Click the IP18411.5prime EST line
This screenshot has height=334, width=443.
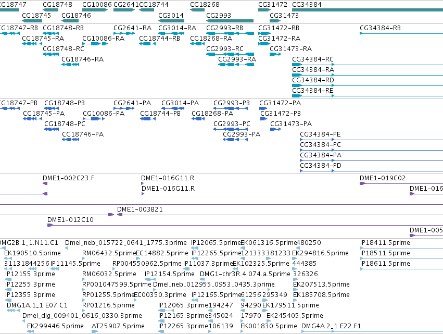point(401,249)
